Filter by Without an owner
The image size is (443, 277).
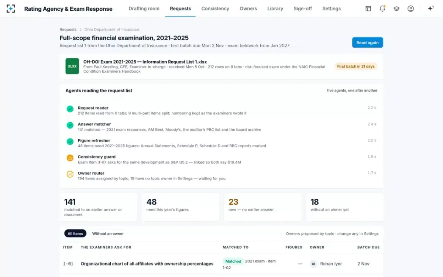tap(108, 233)
